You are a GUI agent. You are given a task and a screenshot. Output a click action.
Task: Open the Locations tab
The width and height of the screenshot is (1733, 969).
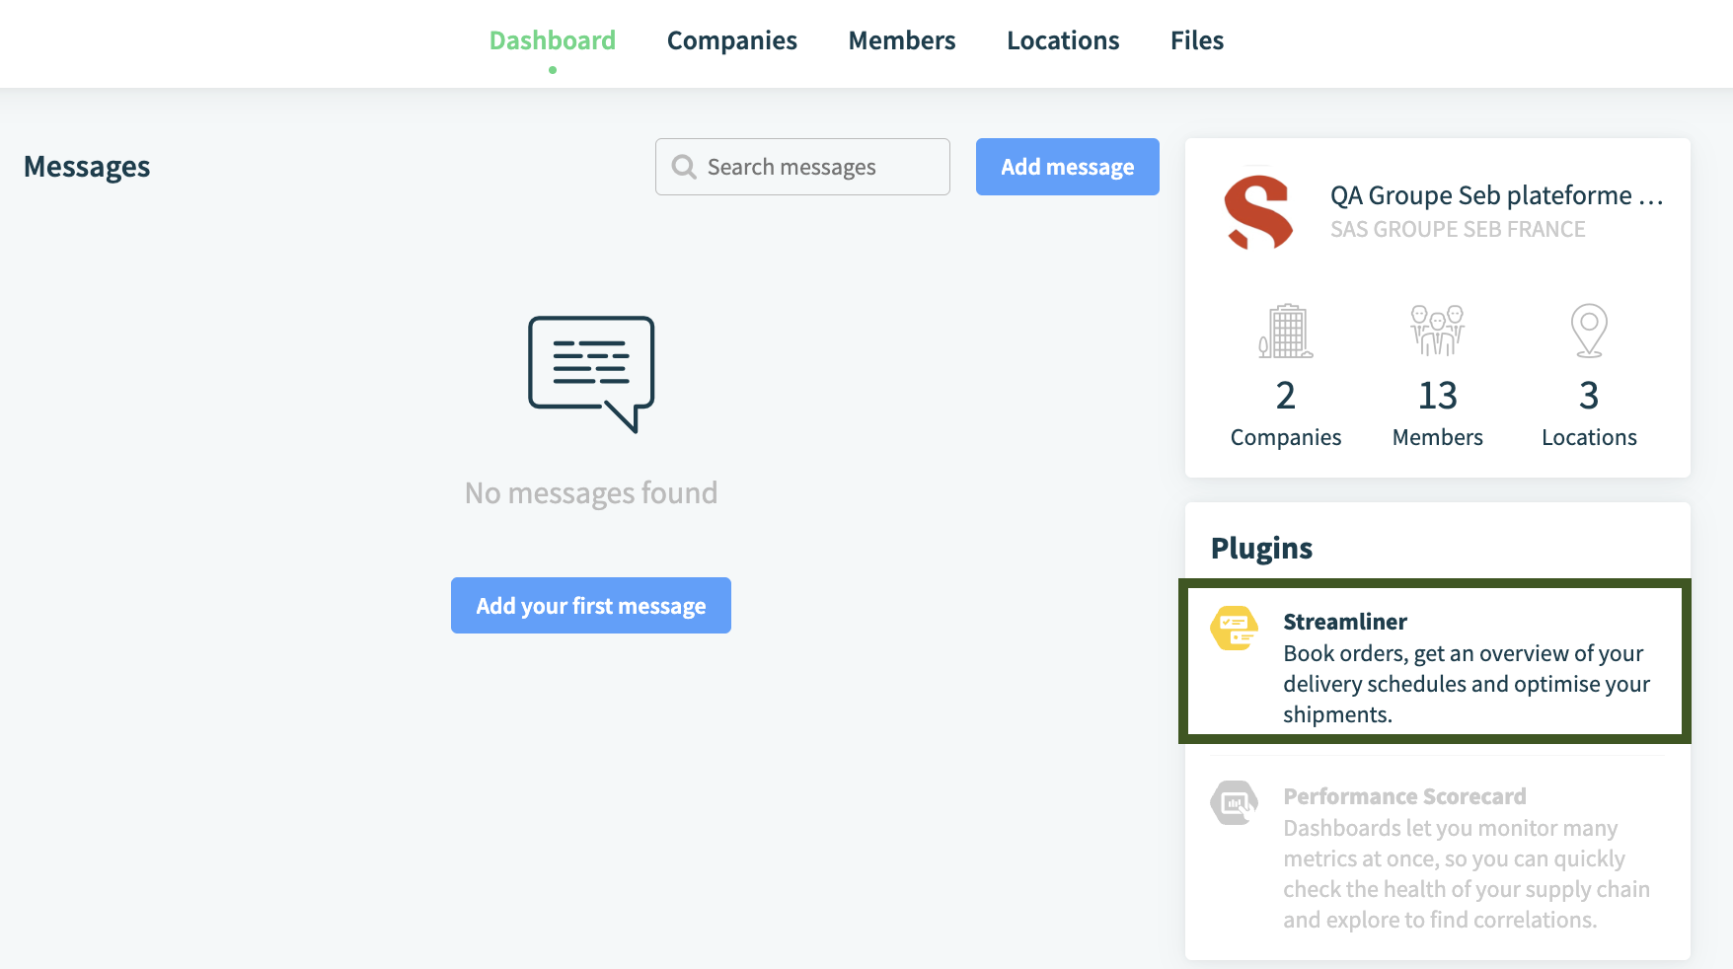point(1063,40)
